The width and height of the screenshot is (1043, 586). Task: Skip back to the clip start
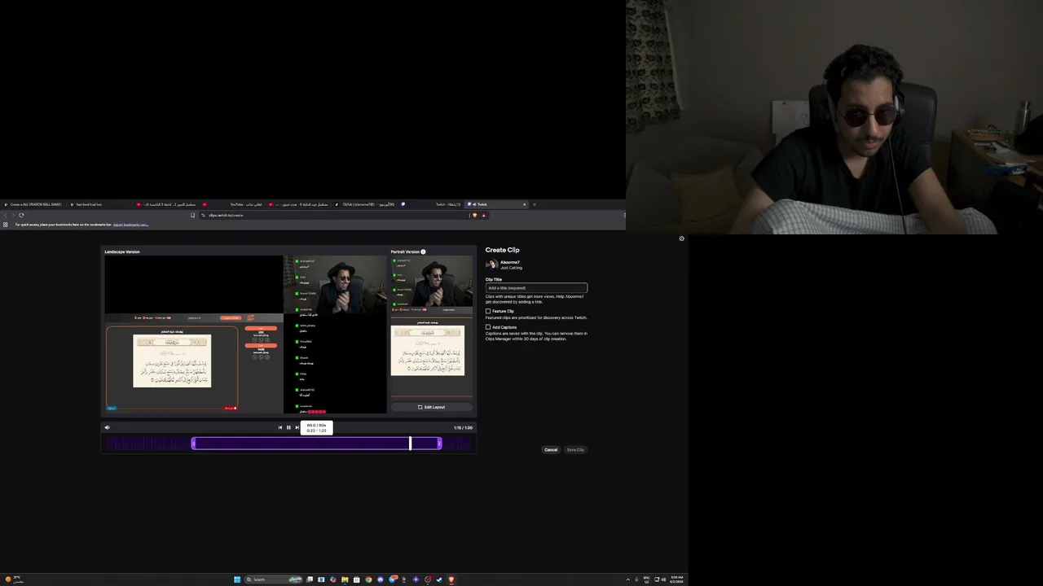coord(280,427)
